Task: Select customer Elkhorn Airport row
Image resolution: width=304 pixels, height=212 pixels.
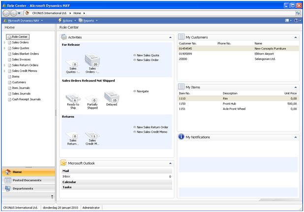Action: point(238,54)
